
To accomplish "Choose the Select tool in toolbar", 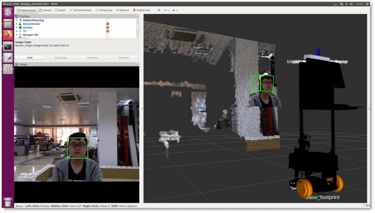I will 60,10.
